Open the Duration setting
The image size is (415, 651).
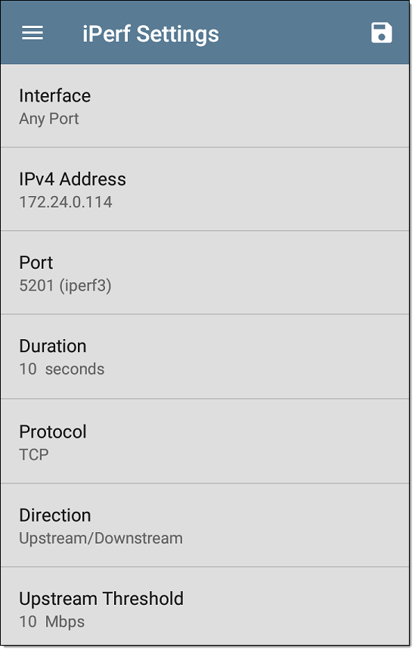click(x=205, y=357)
